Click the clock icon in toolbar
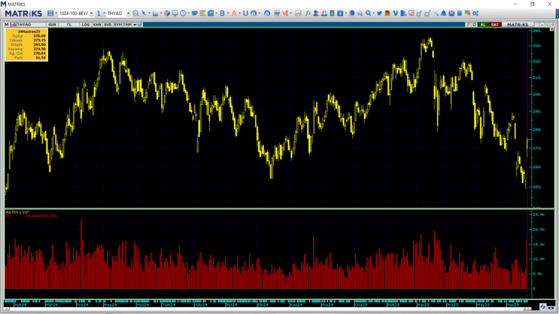Screen dimensions: 559x314 [x=182, y=13]
